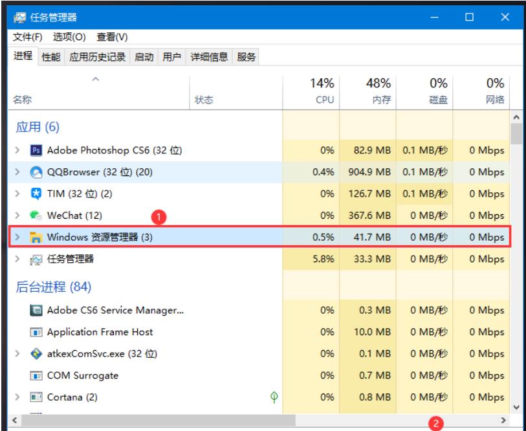Click the horizontal scrollbar right arrow
Screen dimensions: 526x431
tap(503, 420)
